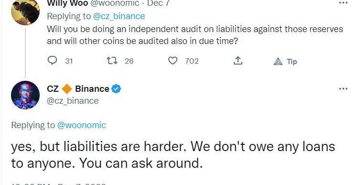Like the tweet with heart icon
This screenshot has height=185, width=357.
point(173,61)
